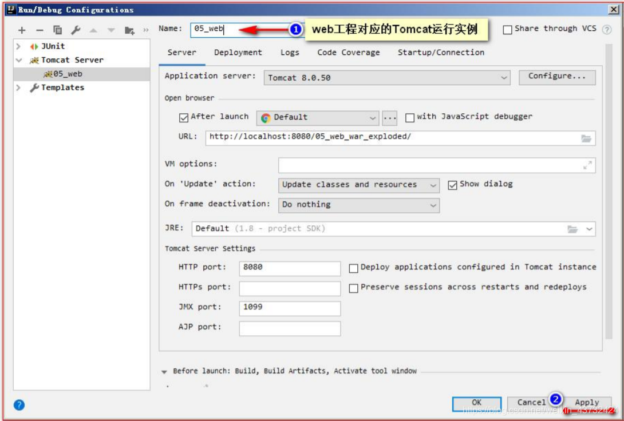The height and width of the screenshot is (421, 624).
Task: Switch to Server tab
Action: pyautogui.click(x=182, y=53)
